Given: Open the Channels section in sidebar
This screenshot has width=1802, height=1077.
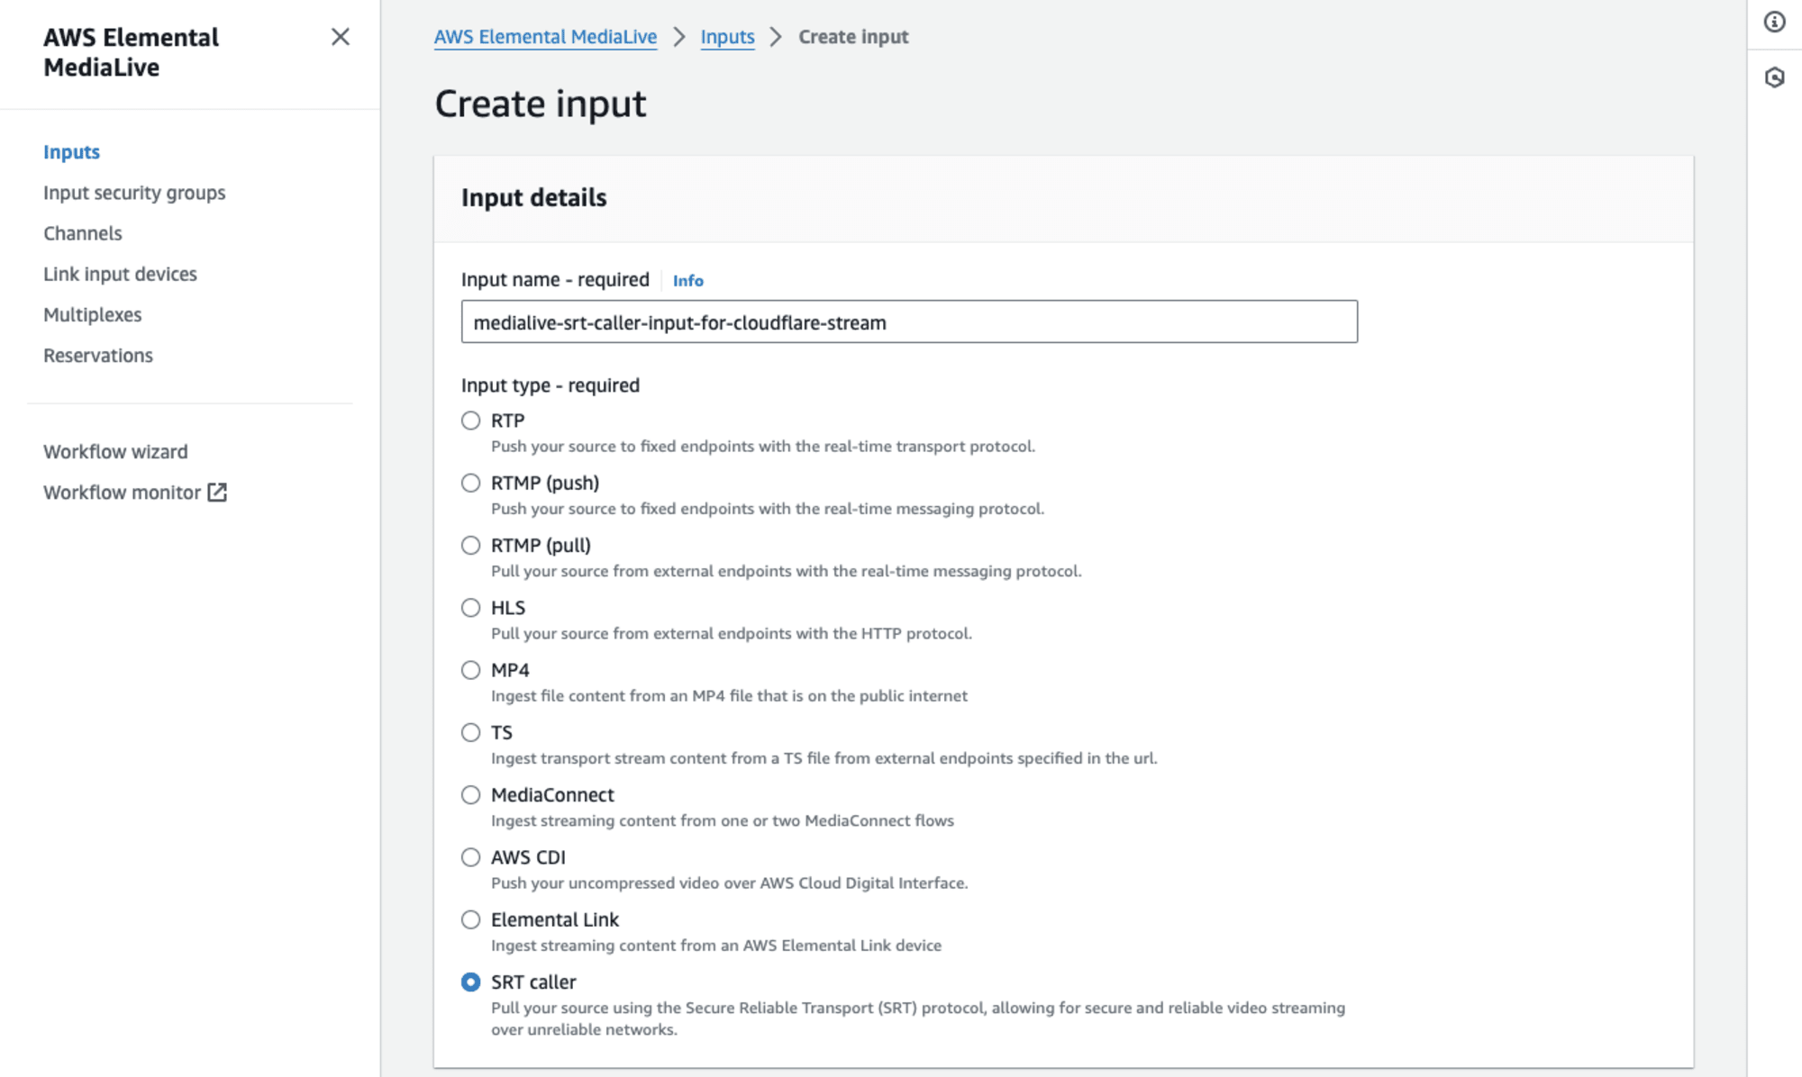Looking at the screenshot, I should [x=81, y=232].
